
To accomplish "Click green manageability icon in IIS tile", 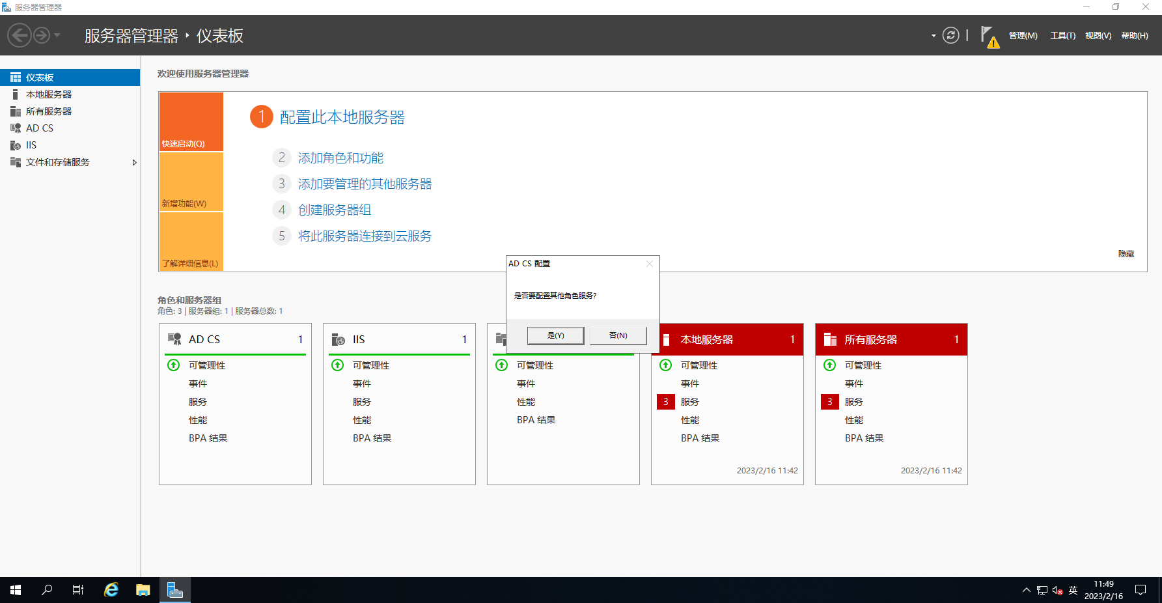I will (338, 365).
